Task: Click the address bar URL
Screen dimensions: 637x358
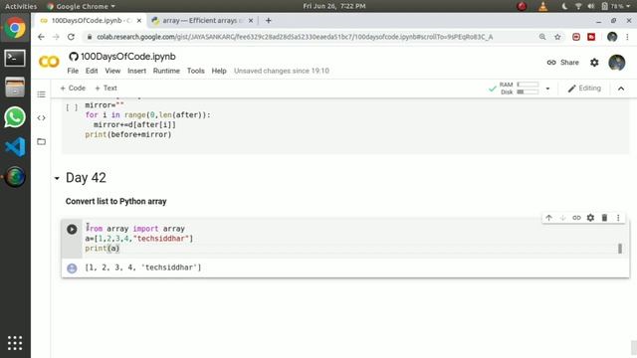Action: click(295, 37)
